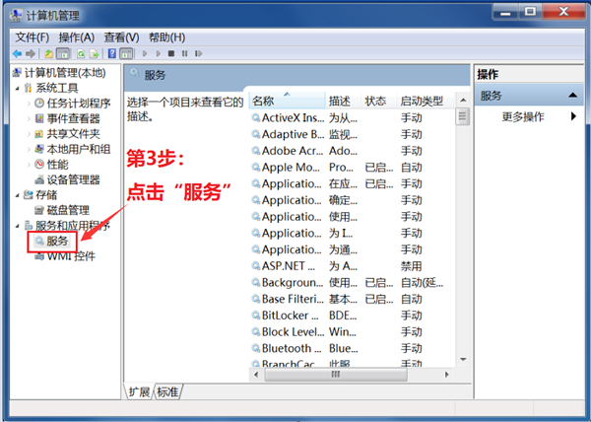Open the 文件(F) menu
591x422 pixels.
point(33,37)
